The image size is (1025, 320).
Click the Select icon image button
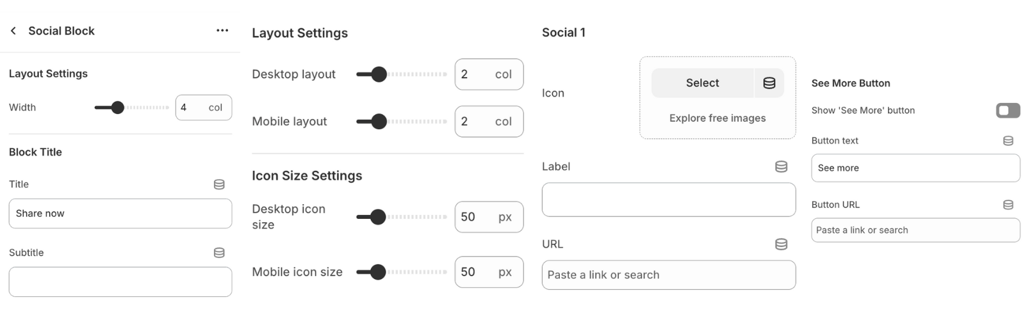[702, 83]
